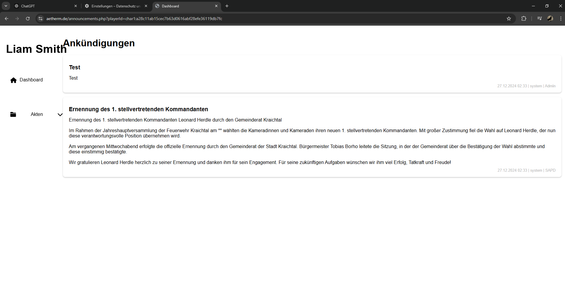Screen dimensions: 565x305
Task: Switch to Einstellungen – Datenschutz tab
Action: (x=116, y=6)
